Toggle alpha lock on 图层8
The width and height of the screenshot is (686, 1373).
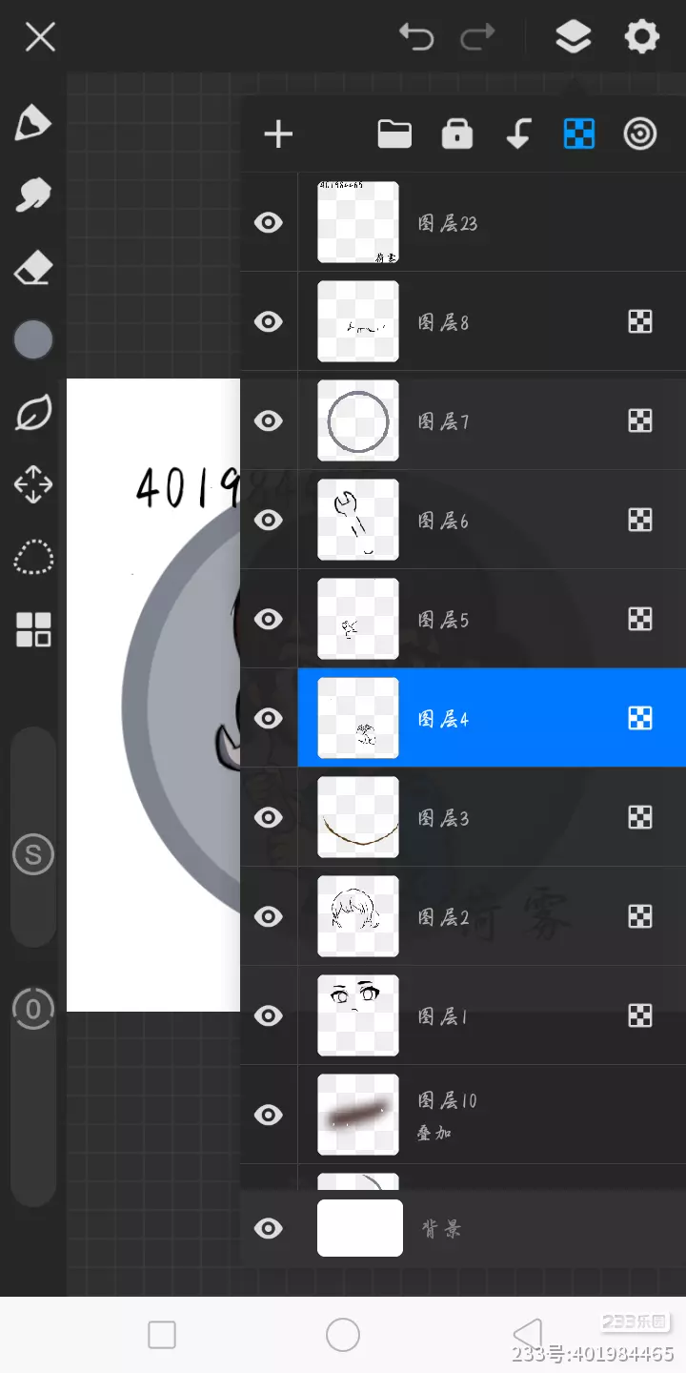[x=640, y=322]
